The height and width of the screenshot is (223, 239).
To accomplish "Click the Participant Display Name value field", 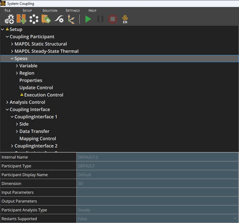I will [x=158, y=175].
